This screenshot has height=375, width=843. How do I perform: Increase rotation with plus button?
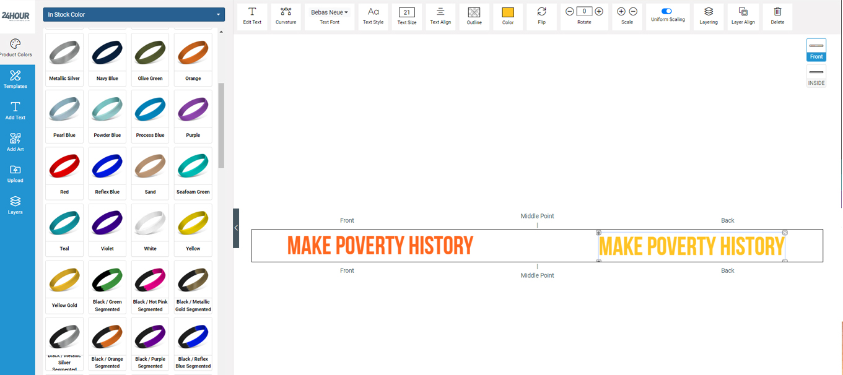click(599, 12)
